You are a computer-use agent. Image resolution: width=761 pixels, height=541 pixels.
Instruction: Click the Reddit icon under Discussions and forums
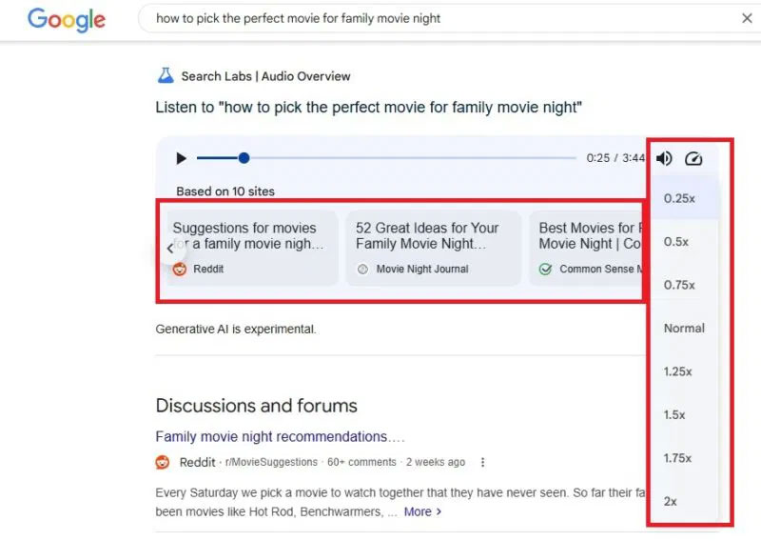tap(163, 462)
